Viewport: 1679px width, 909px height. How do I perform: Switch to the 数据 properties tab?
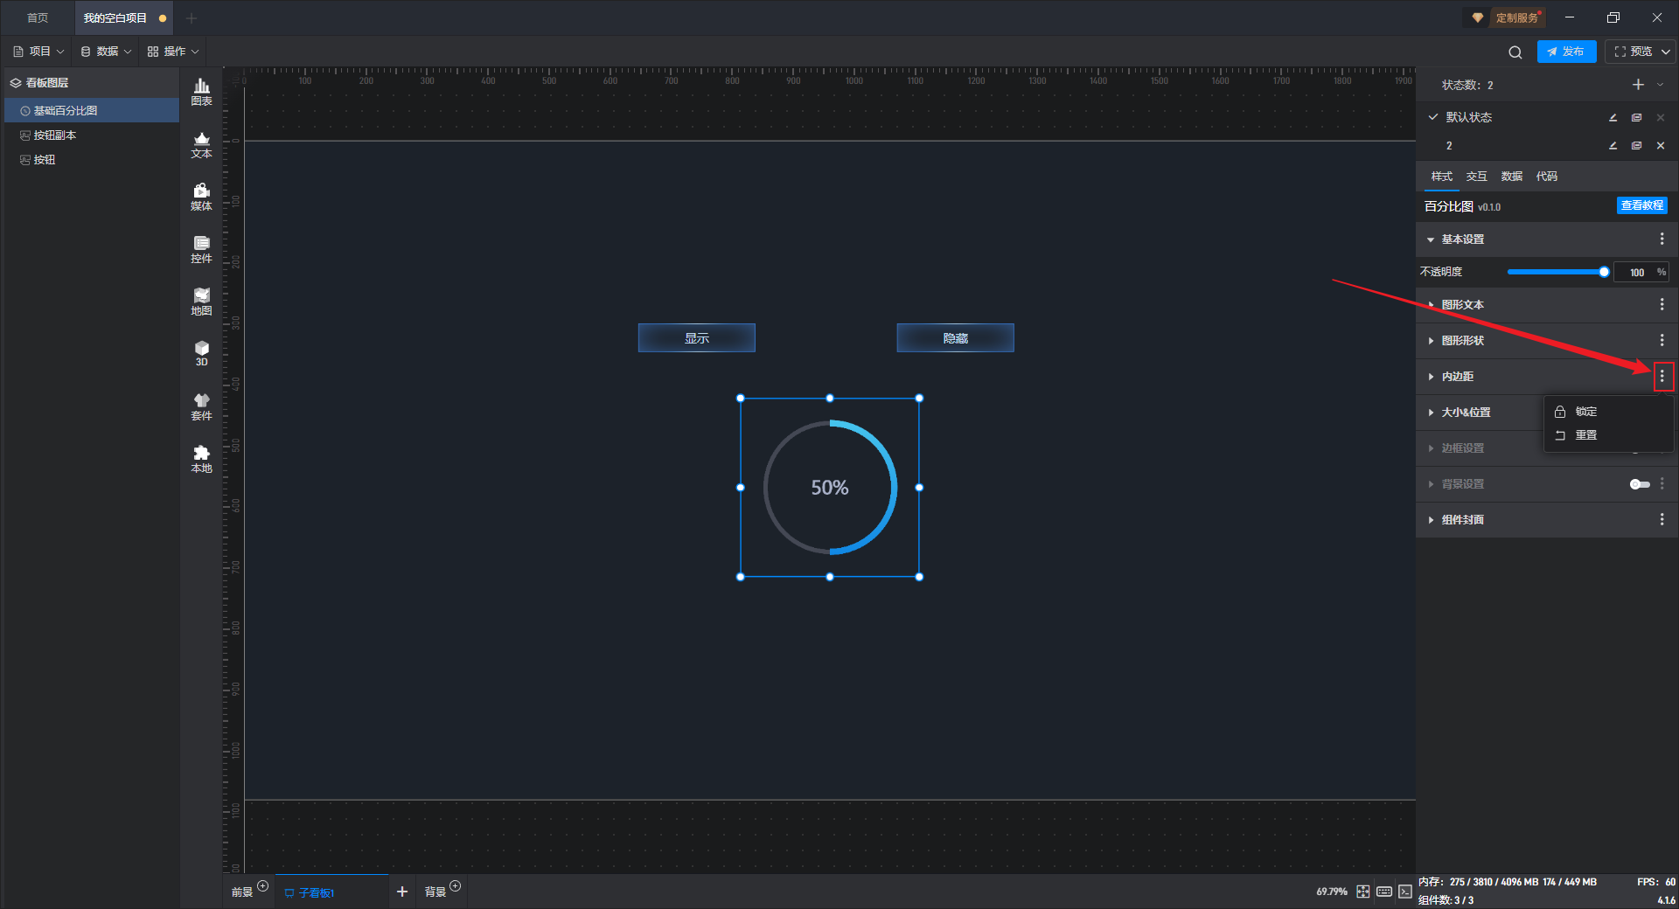(x=1511, y=177)
